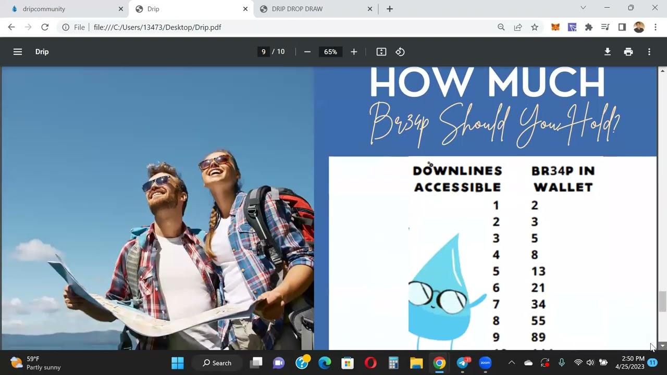The image size is (667, 375).
Task: Click the 65% zoom level field
Action: [x=330, y=52]
